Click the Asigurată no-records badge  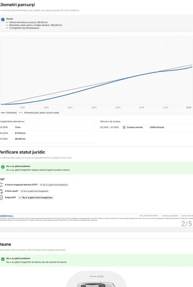(x=36, y=198)
